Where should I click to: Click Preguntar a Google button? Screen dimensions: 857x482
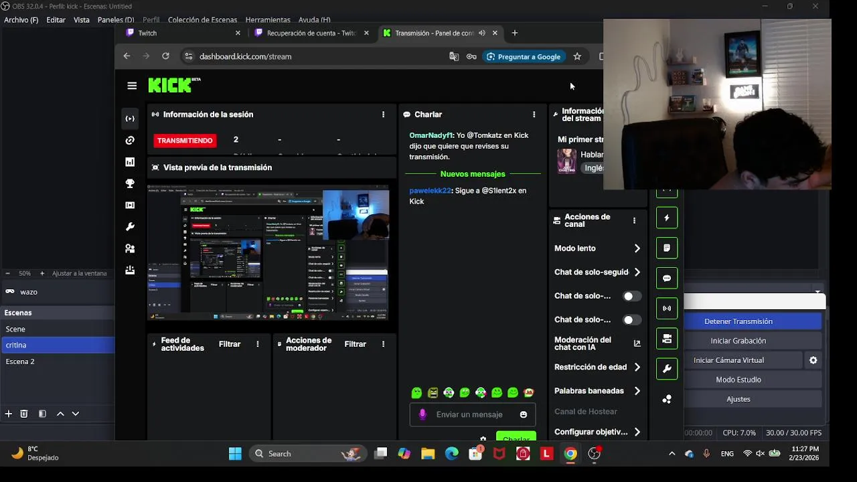(524, 57)
